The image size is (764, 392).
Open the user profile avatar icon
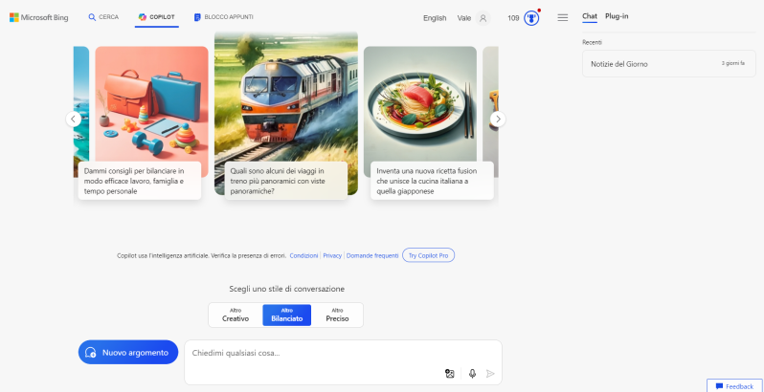[483, 17]
